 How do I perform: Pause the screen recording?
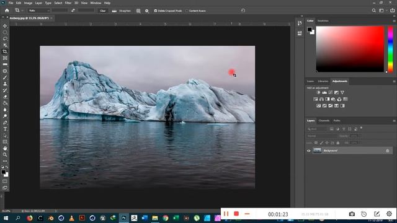click(x=226, y=214)
